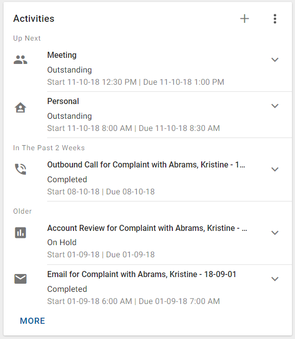Viewport: 295px width, 339px height.
Task: Open Account Review for Complaint entry
Action: pyautogui.click(x=147, y=228)
